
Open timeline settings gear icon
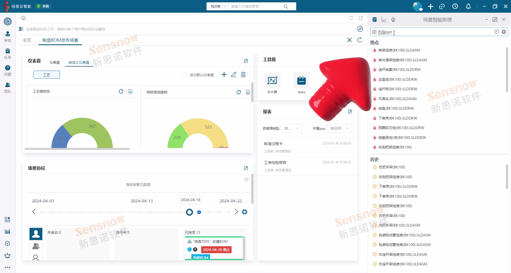pos(244,212)
